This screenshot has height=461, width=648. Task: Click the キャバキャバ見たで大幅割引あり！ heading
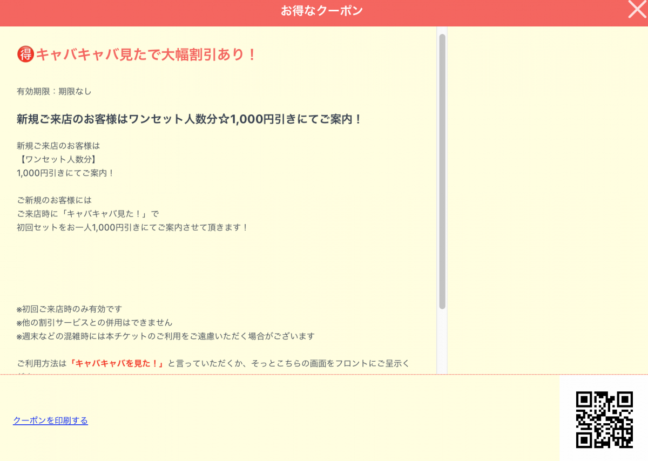146,55
